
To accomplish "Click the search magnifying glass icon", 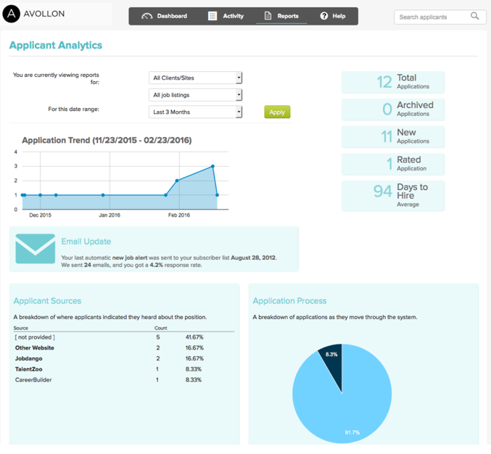I will [x=475, y=16].
